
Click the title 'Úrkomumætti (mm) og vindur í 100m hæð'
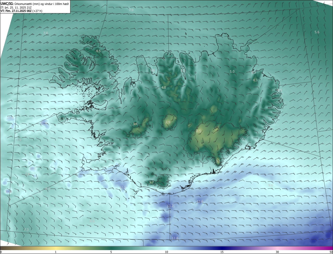(x=41, y=4)
